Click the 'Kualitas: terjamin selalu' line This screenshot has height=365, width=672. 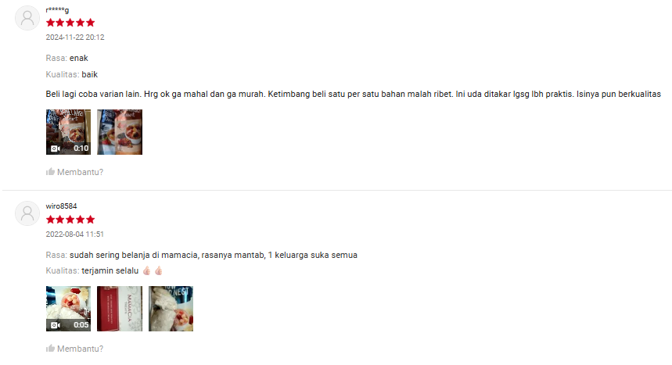[105, 270]
